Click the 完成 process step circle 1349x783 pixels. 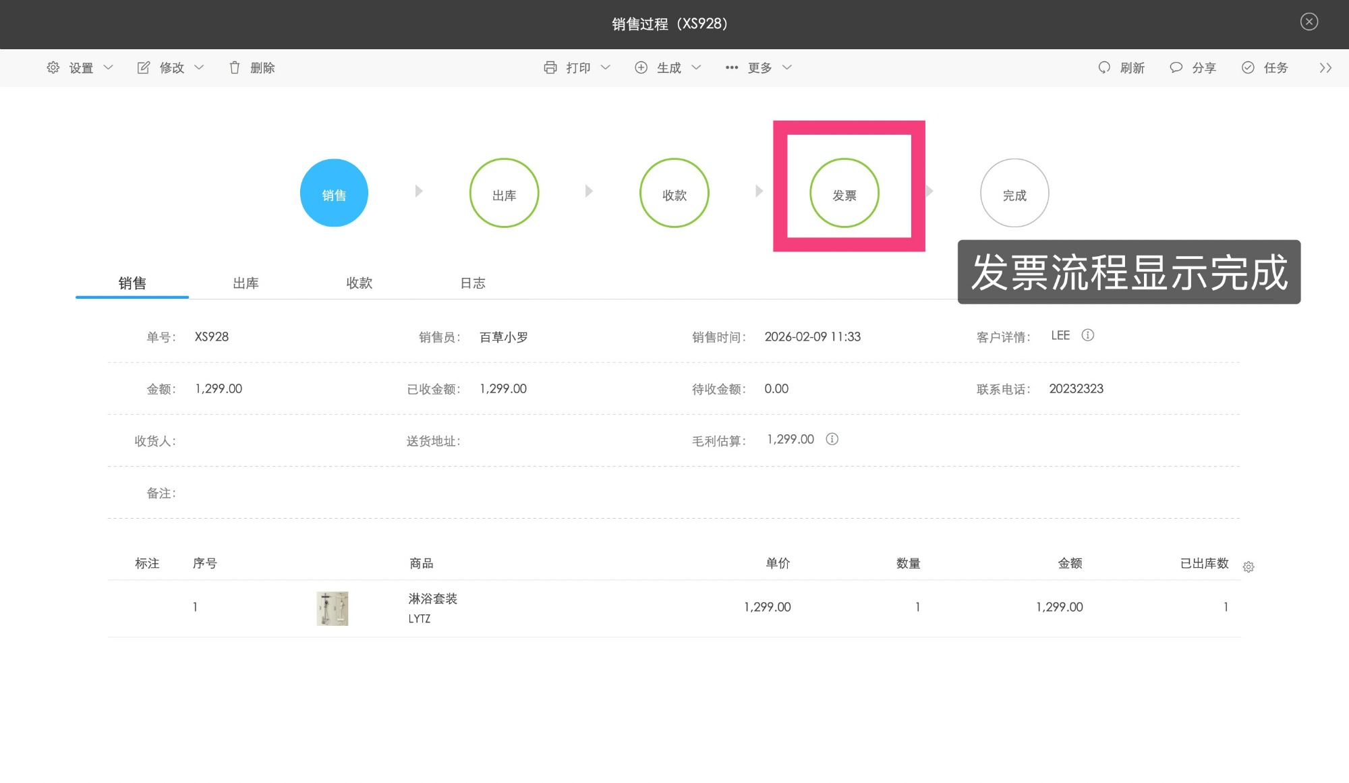click(x=1014, y=192)
